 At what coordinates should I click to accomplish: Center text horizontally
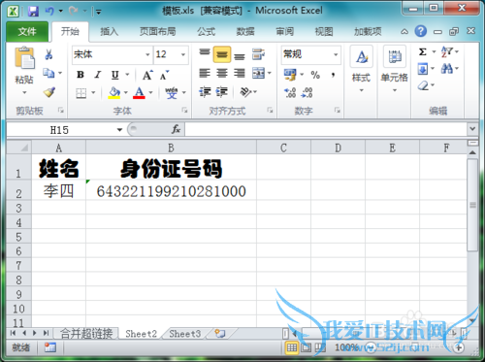tap(222, 73)
